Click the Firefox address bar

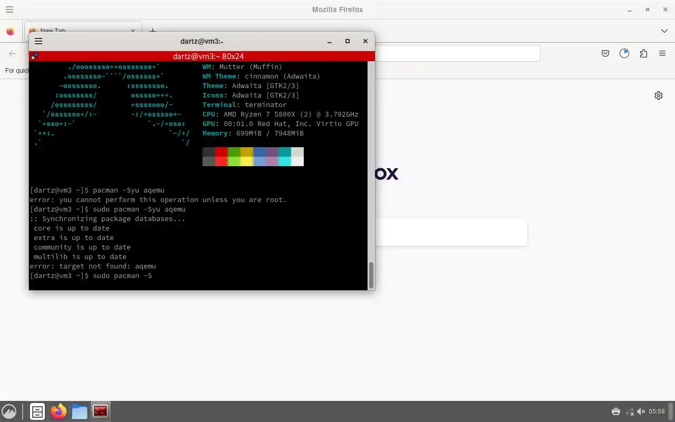tap(457, 53)
